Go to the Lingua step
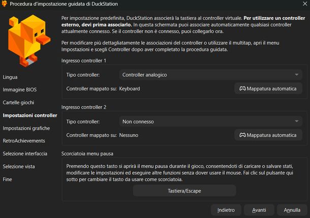 coord(10,77)
